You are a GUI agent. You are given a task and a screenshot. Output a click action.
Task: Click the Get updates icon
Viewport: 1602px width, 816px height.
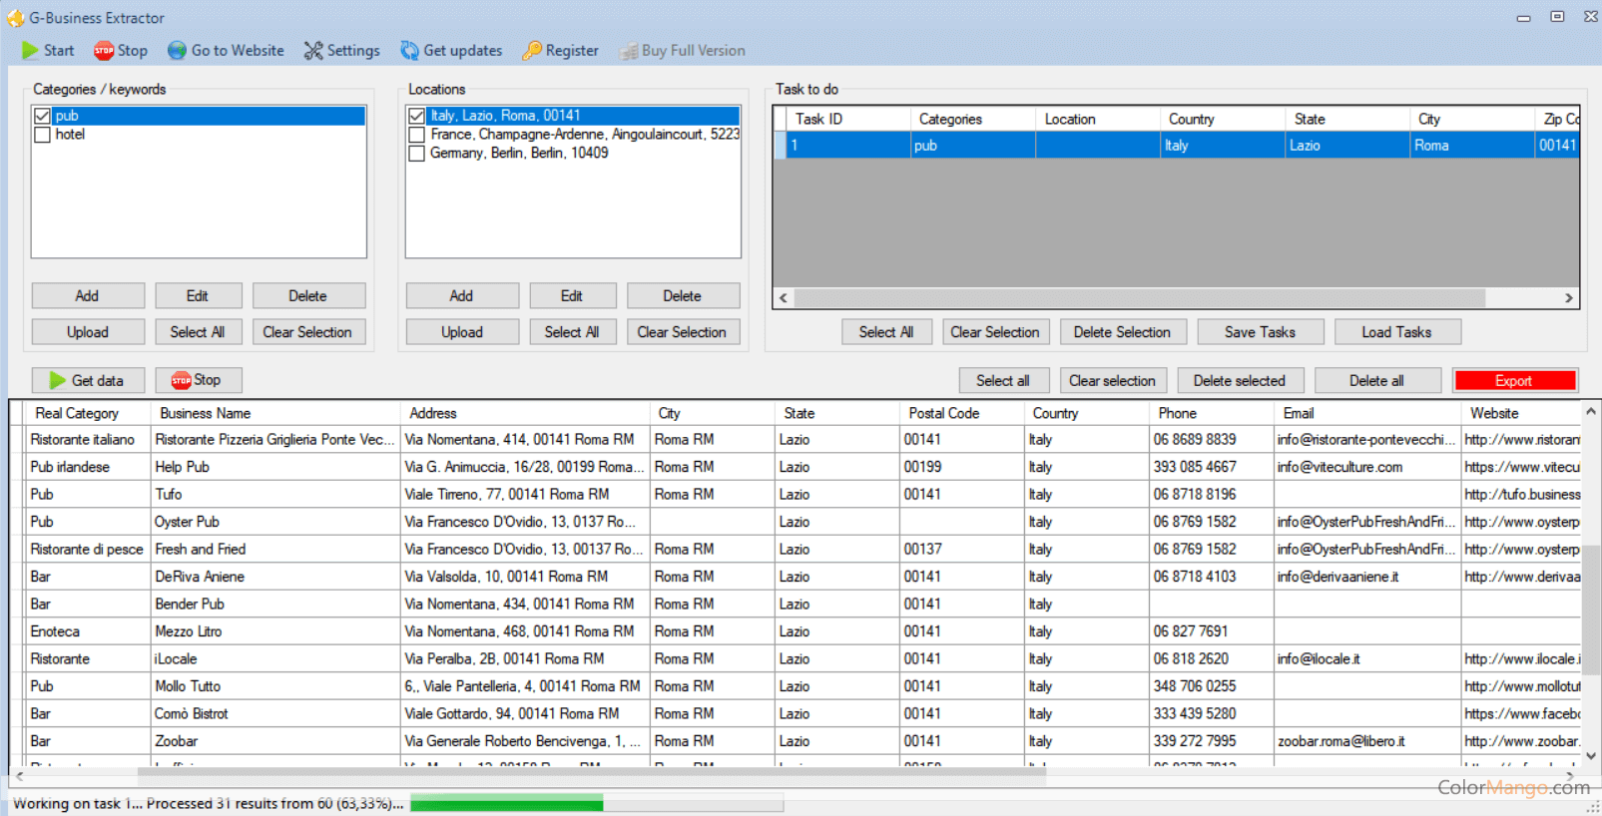pyautogui.click(x=409, y=51)
